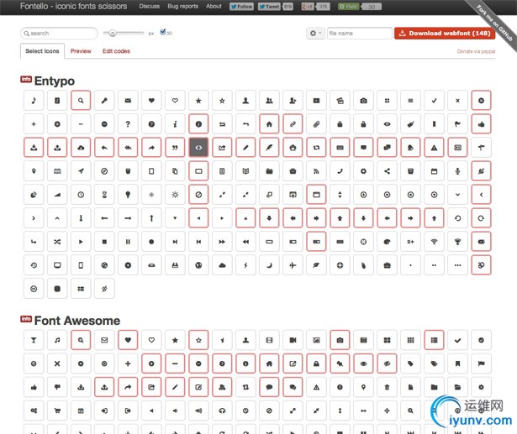This screenshot has width=517, height=434.
Task: Deselect the highlighted Entypo code brackets icon
Action: [x=198, y=148]
